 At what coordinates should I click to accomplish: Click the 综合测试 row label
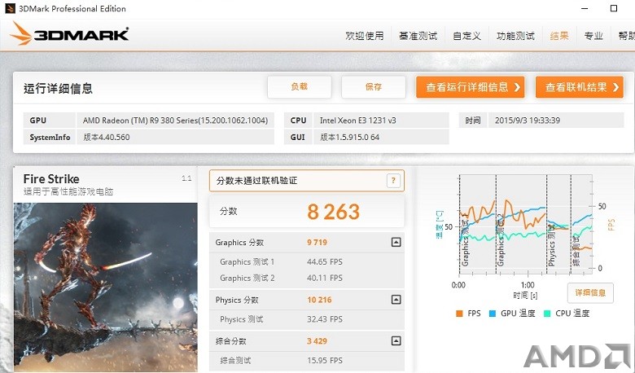(x=235, y=361)
